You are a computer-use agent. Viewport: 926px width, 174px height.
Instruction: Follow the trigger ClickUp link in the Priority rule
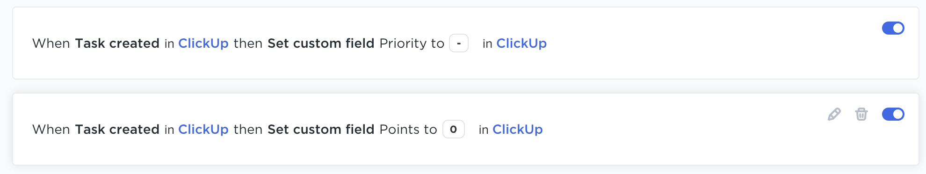click(203, 43)
